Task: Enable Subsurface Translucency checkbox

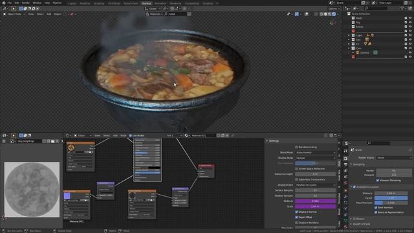Action: 296,179
